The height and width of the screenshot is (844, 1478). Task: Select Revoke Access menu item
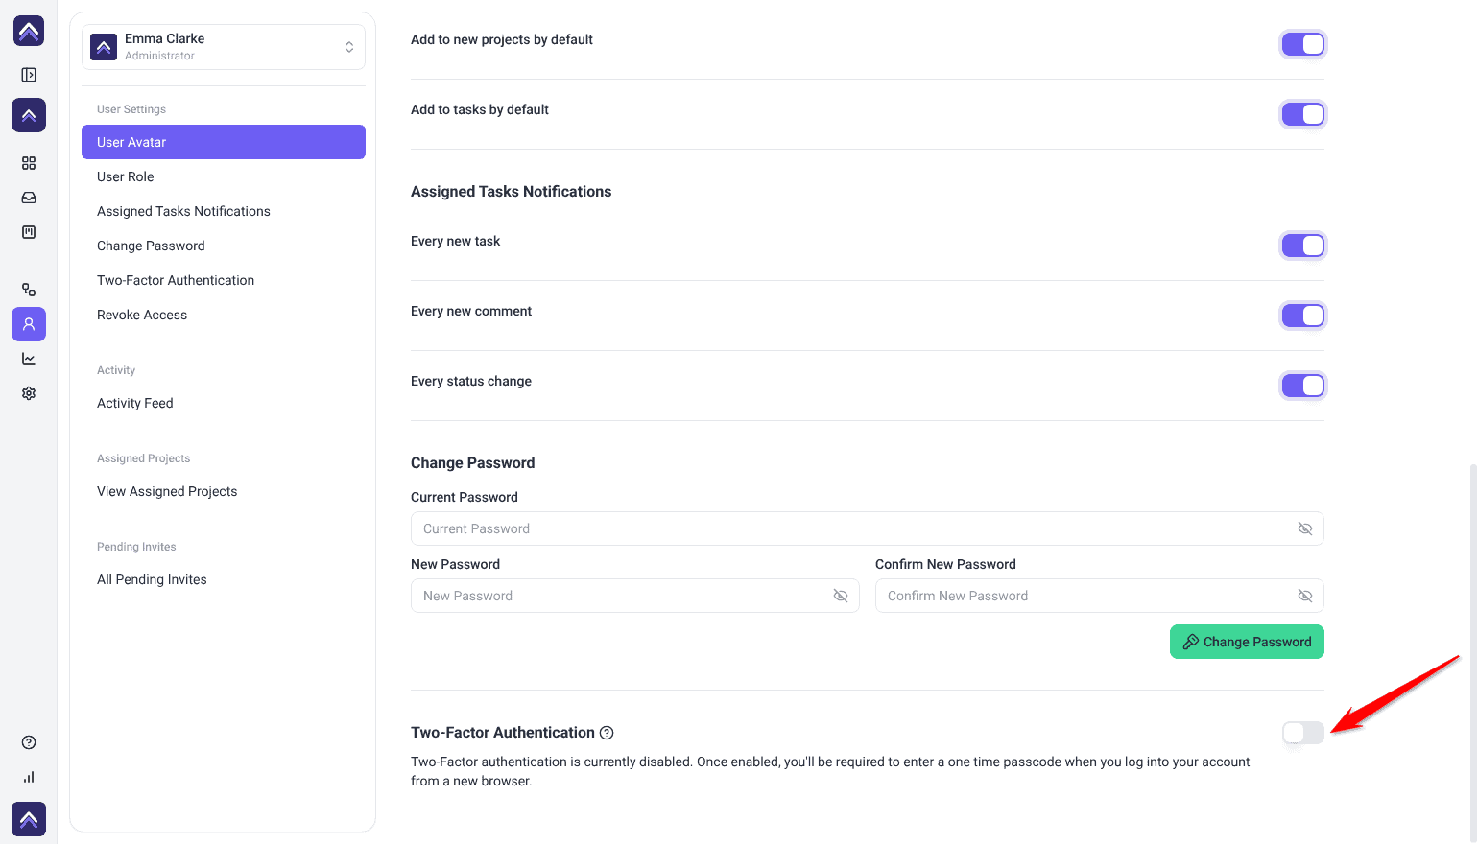click(x=224, y=315)
